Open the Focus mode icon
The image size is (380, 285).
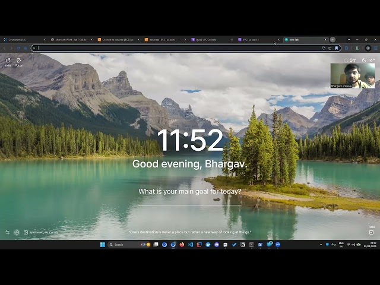[x=18, y=62]
